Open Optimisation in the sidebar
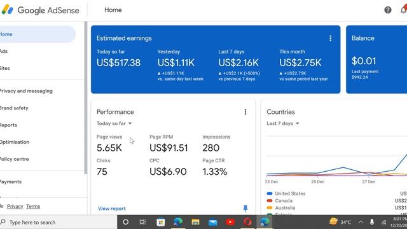 tap(15, 142)
